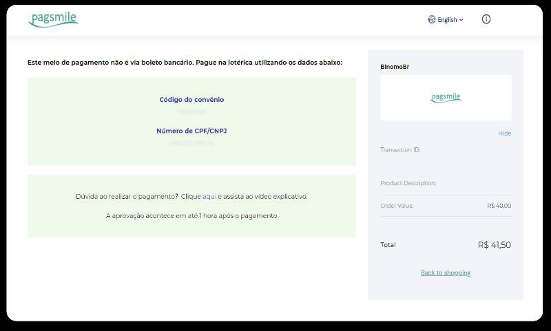Click the Transaction ID field label
Viewport: 551px width, 331px height.
400,149
